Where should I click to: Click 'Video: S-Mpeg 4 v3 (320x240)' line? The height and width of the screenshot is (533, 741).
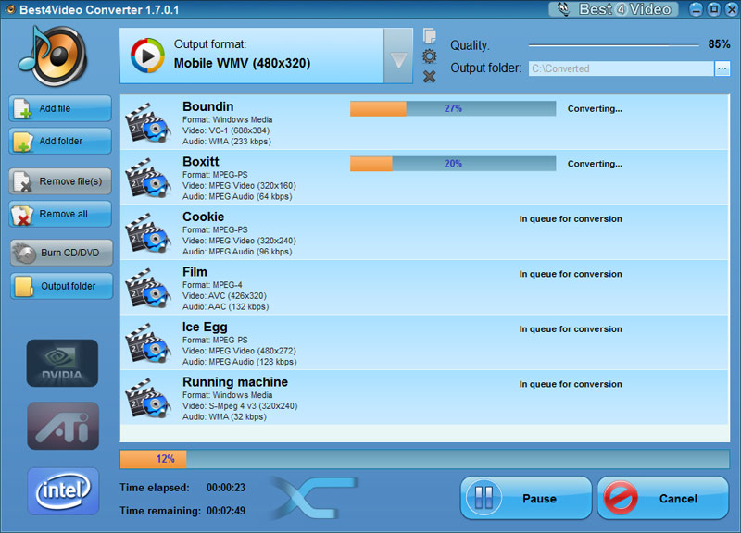coord(240,406)
